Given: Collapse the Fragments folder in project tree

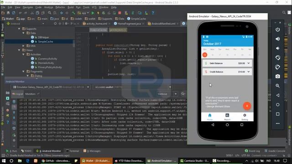Looking at the screenshot, I should tap(23, 72).
